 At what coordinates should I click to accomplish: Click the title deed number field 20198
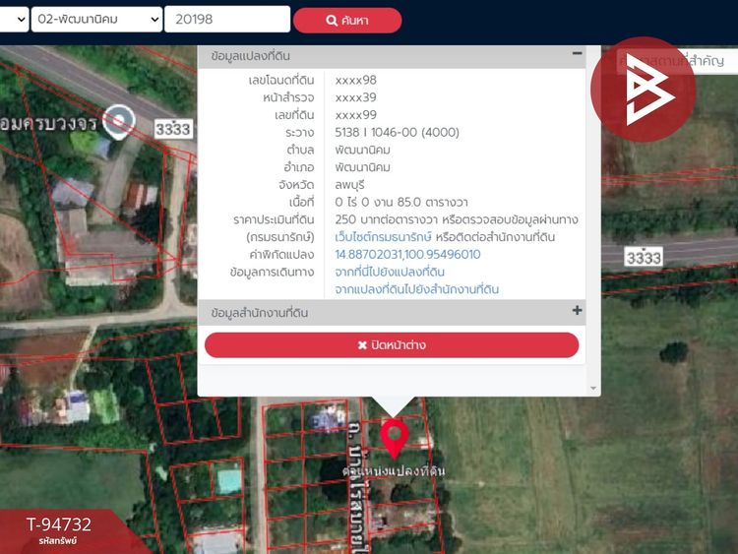coord(226,20)
